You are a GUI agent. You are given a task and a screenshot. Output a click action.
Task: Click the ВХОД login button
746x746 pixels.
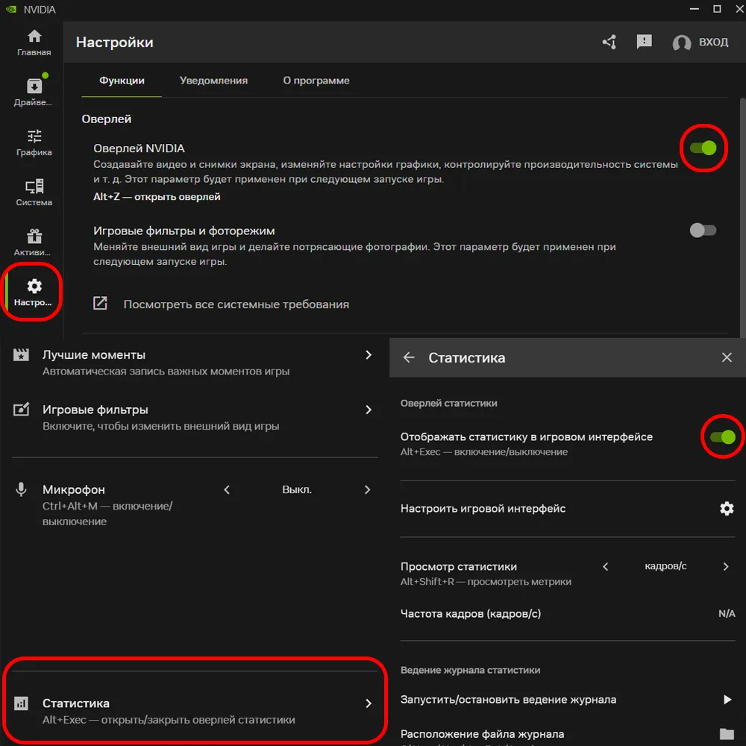click(713, 42)
